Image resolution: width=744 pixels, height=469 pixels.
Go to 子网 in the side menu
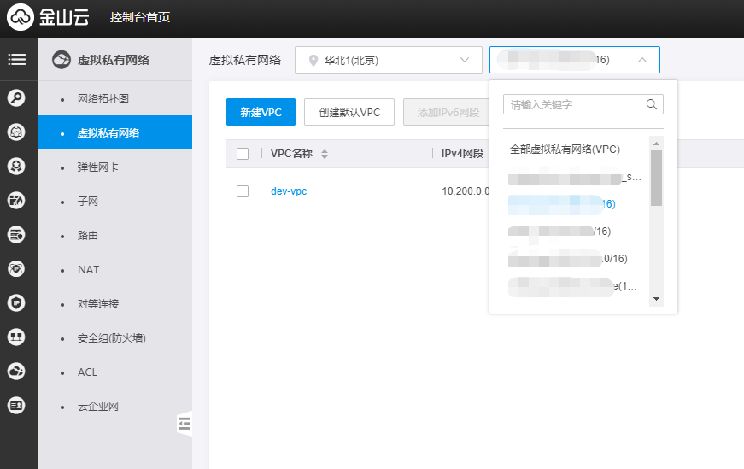tap(88, 202)
